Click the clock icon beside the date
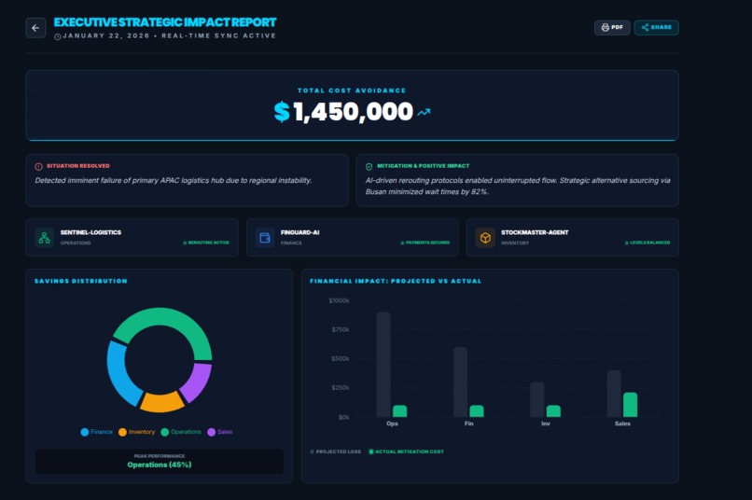 point(58,36)
